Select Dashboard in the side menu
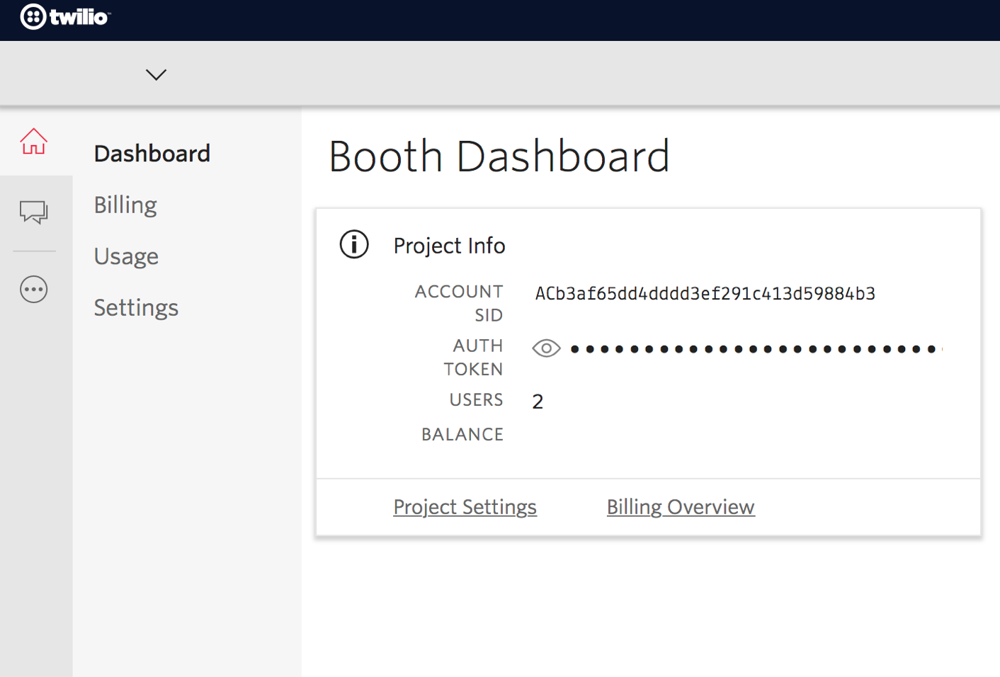The height and width of the screenshot is (677, 1000). coord(152,154)
